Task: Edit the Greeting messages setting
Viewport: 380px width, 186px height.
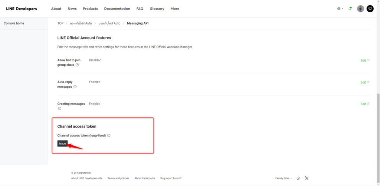Action: [x=364, y=104]
